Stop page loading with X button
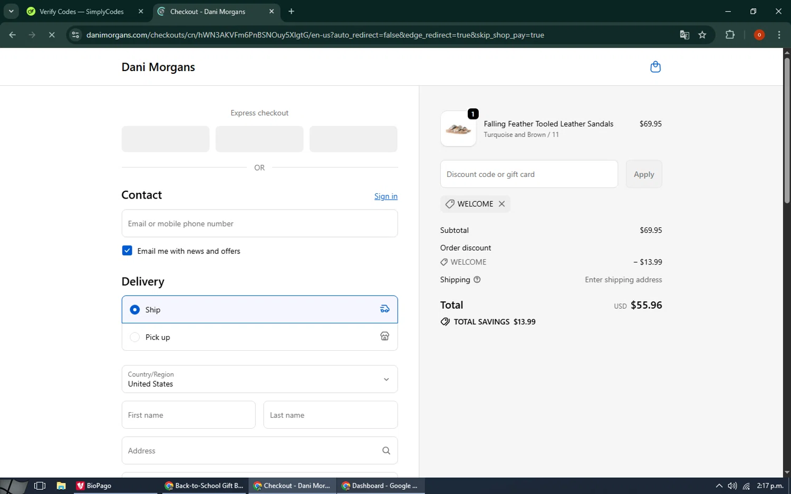Image resolution: width=791 pixels, height=494 pixels. point(52,35)
